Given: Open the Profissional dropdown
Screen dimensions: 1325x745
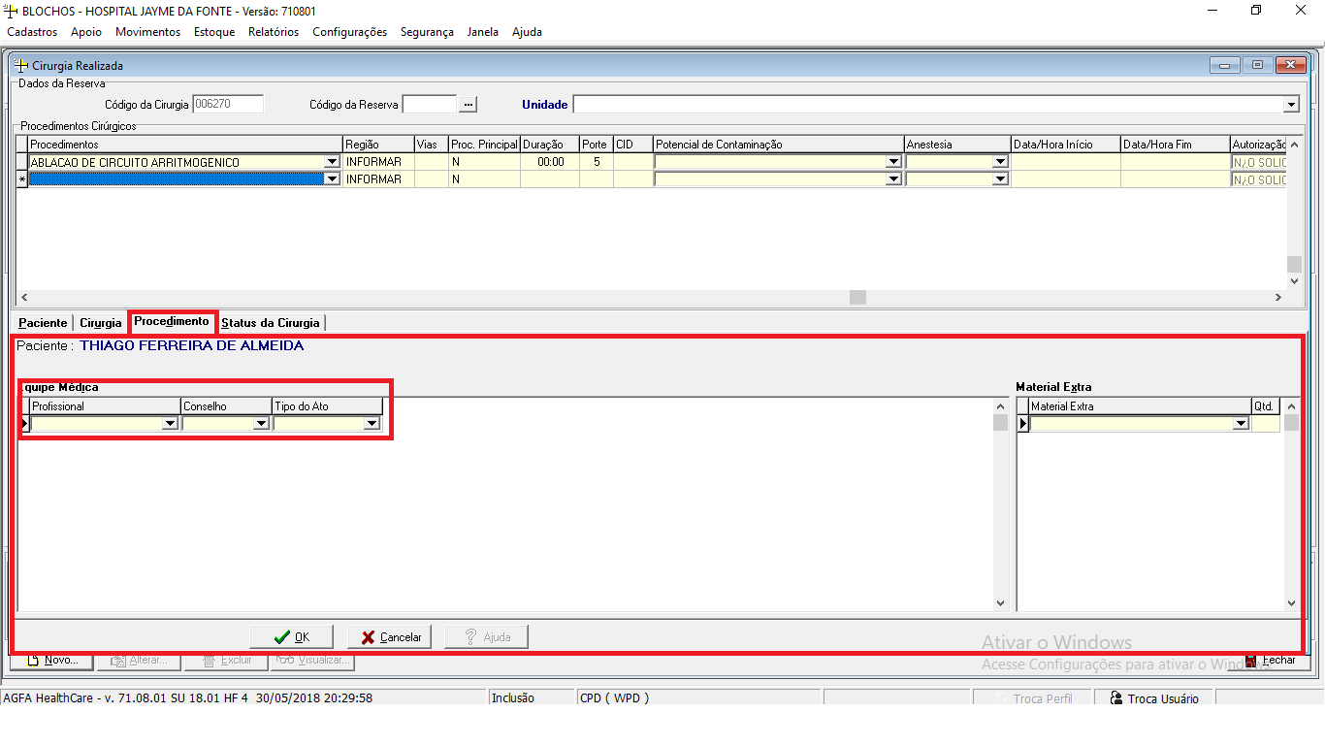Looking at the screenshot, I should click(x=170, y=424).
